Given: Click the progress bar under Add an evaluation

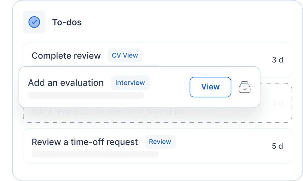Looking at the screenshot, I should (86, 95).
